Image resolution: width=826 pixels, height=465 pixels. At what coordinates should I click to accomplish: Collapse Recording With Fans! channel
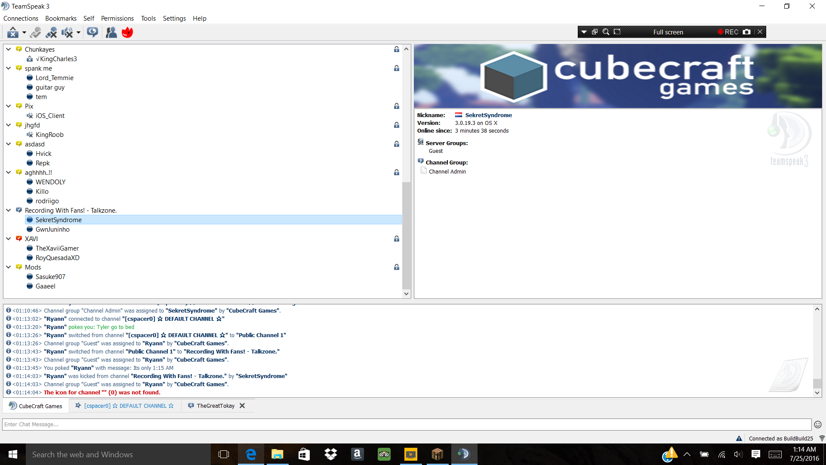(x=8, y=210)
